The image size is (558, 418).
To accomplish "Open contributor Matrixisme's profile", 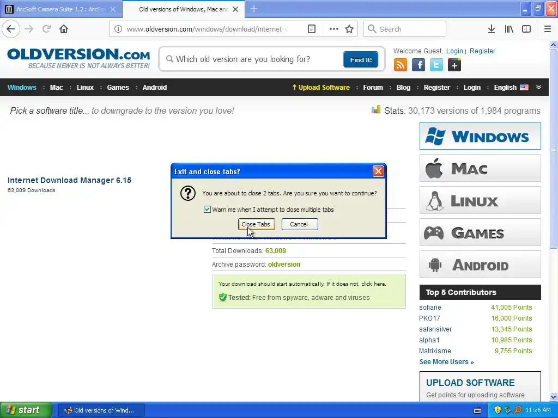I will coord(435,351).
